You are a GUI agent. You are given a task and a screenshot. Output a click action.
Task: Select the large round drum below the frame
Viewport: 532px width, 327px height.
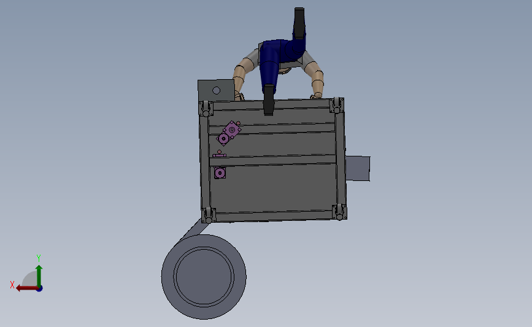pos(204,277)
